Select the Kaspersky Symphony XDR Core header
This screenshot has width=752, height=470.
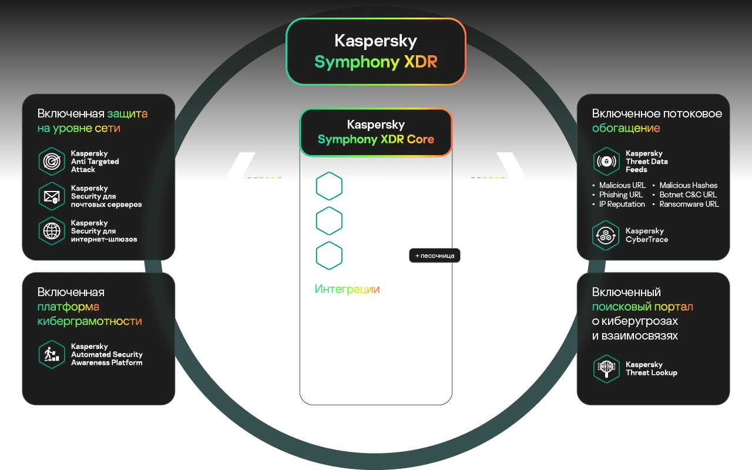376,132
